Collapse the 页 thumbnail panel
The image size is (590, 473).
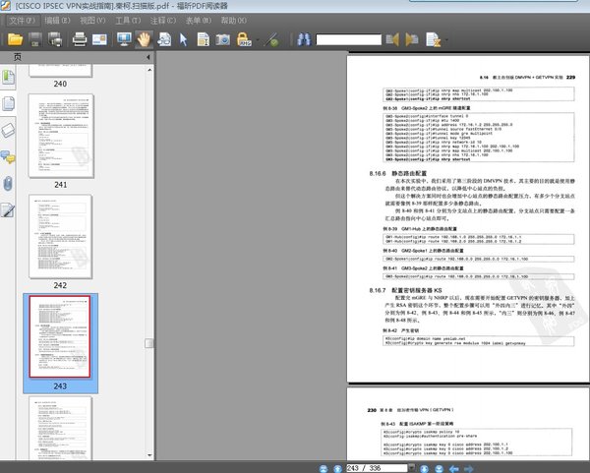pyautogui.click(x=148, y=57)
